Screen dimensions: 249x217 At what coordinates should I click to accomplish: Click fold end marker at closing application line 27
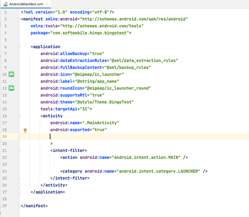coord(19,192)
